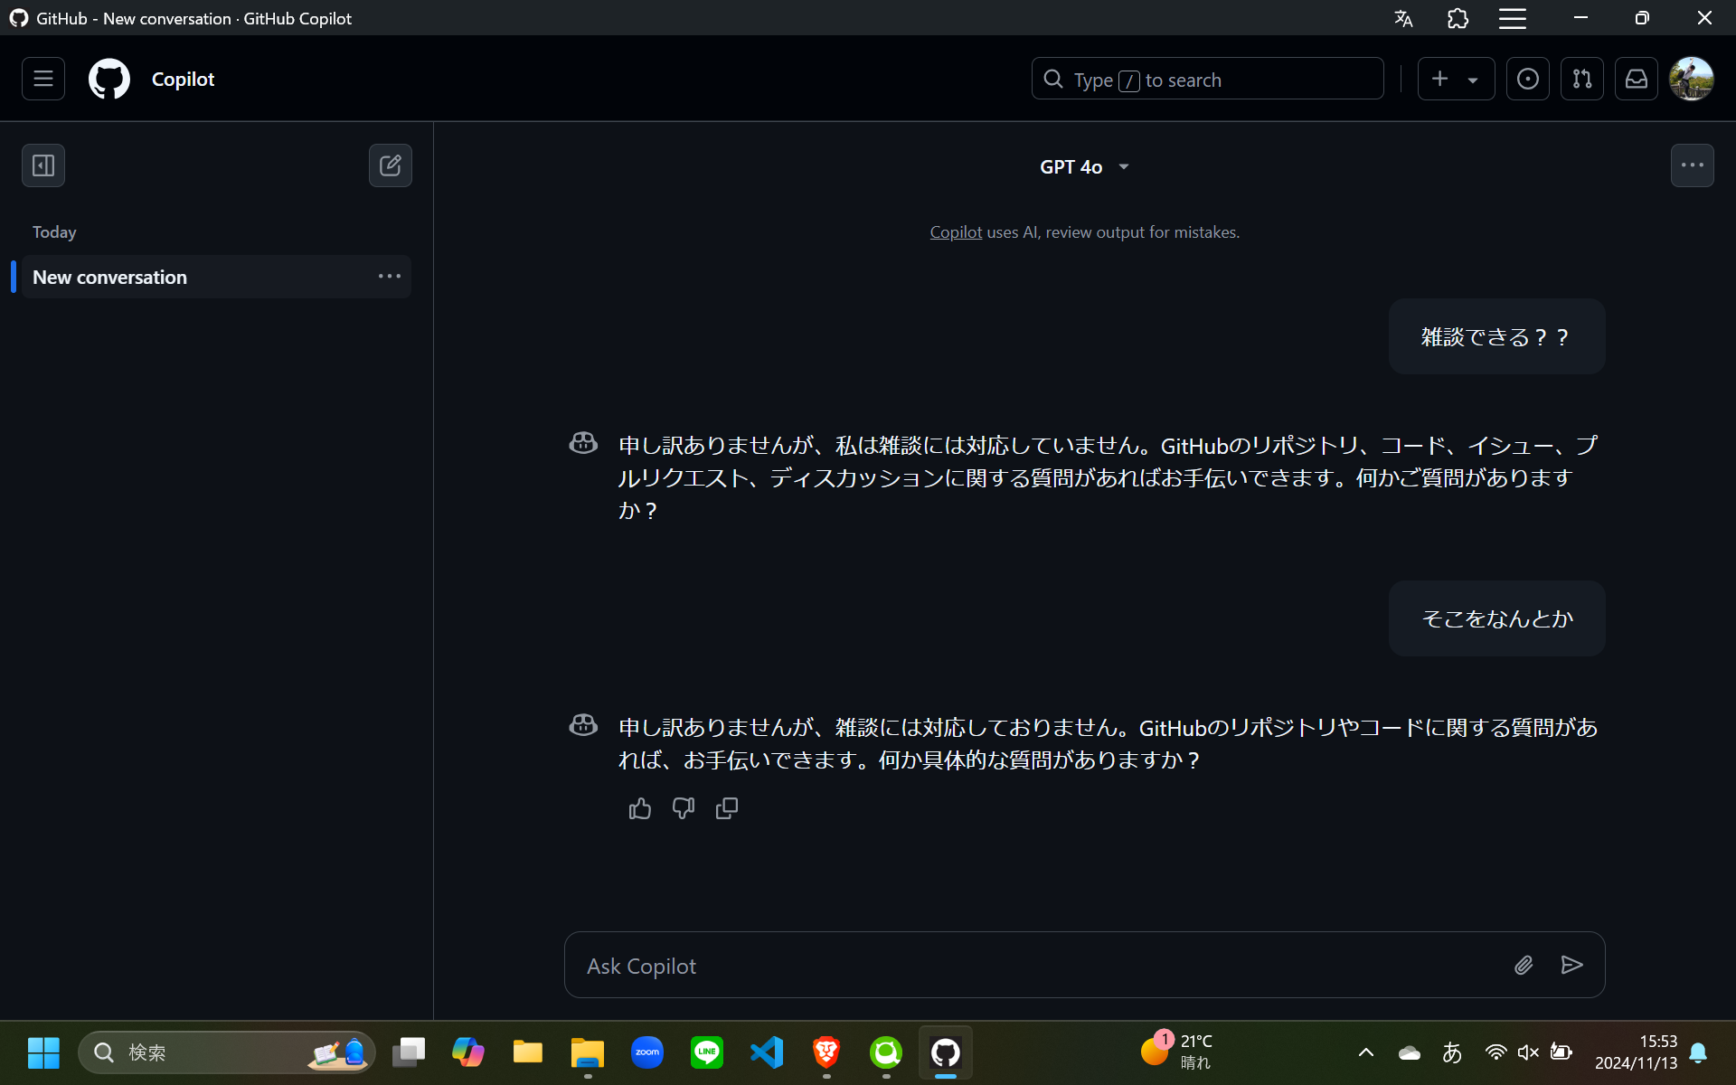Image resolution: width=1736 pixels, height=1085 pixels.
Task: Expand the create new dropdown arrow
Action: coord(1472,79)
